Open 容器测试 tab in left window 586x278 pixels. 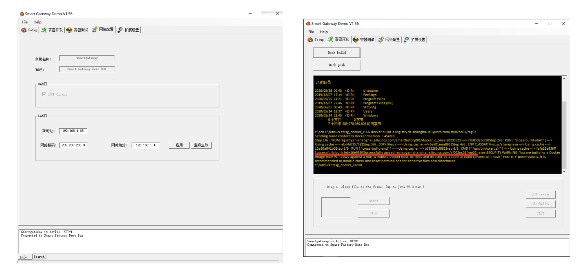point(77,30)
